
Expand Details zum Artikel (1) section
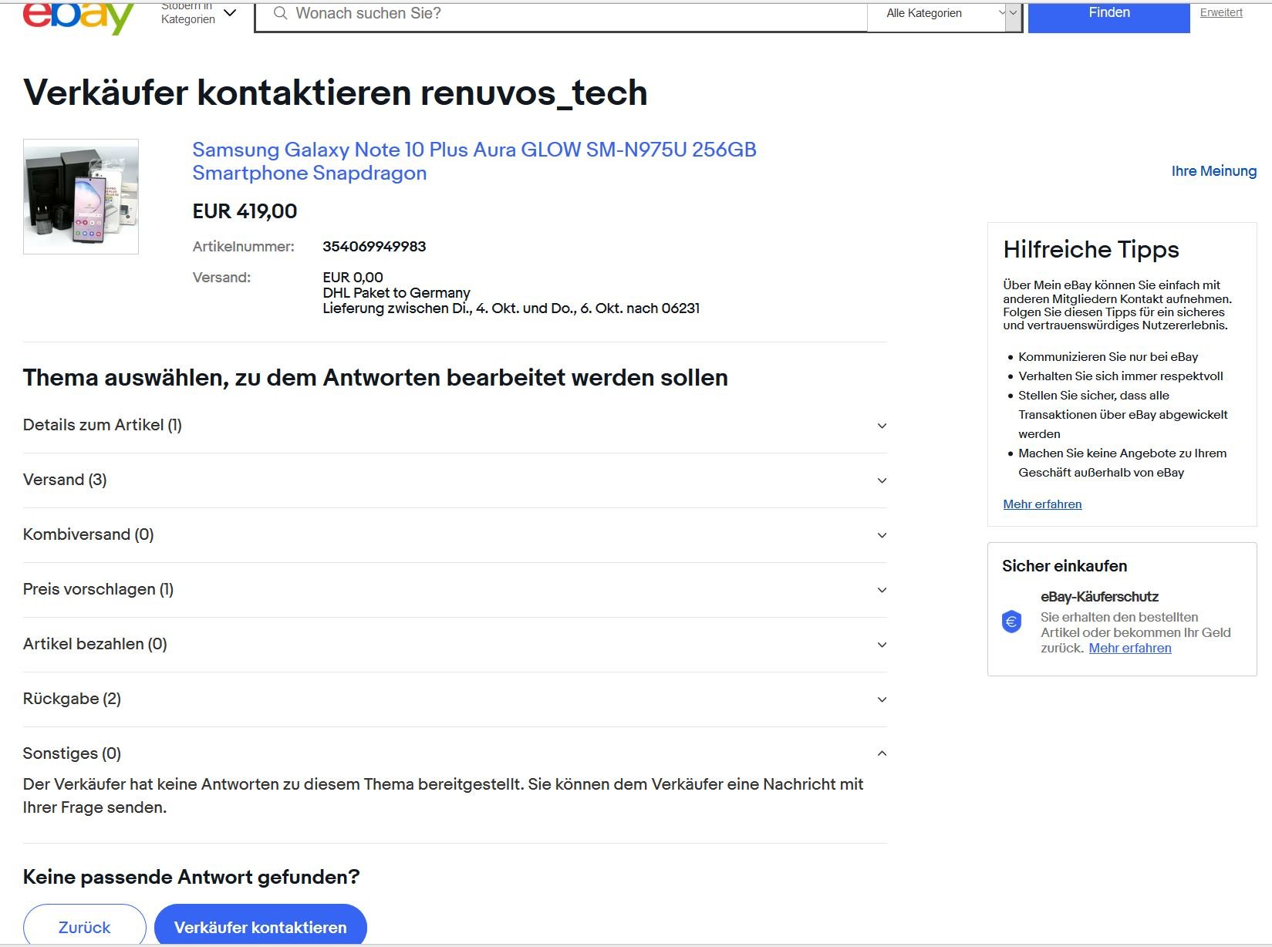[x=455, y=426]
